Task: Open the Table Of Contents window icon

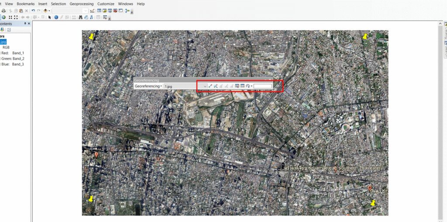Action: click(x=99, y=10)
